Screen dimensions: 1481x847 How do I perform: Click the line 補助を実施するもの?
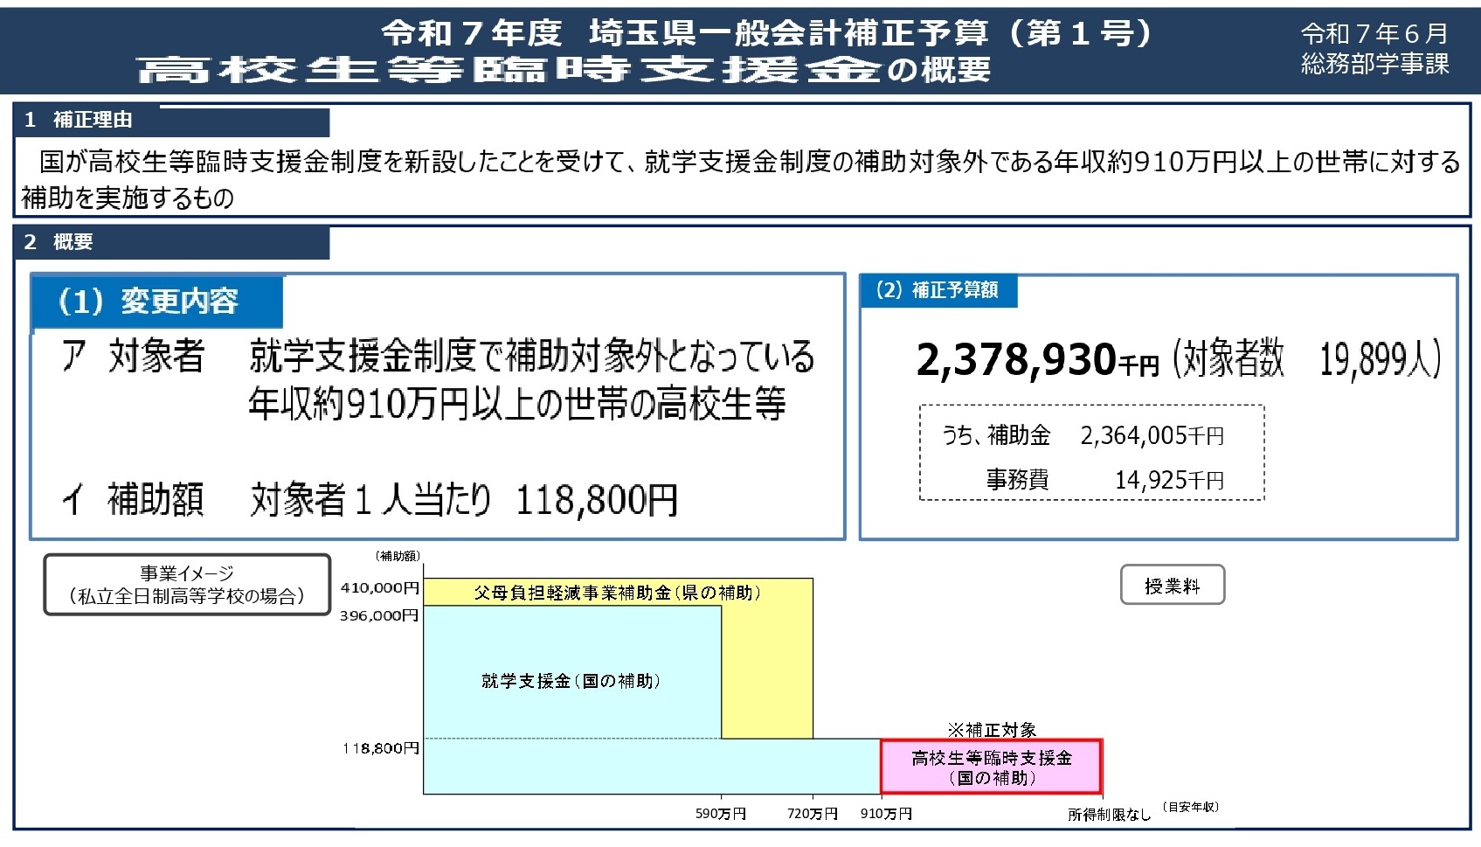point(128,198)
